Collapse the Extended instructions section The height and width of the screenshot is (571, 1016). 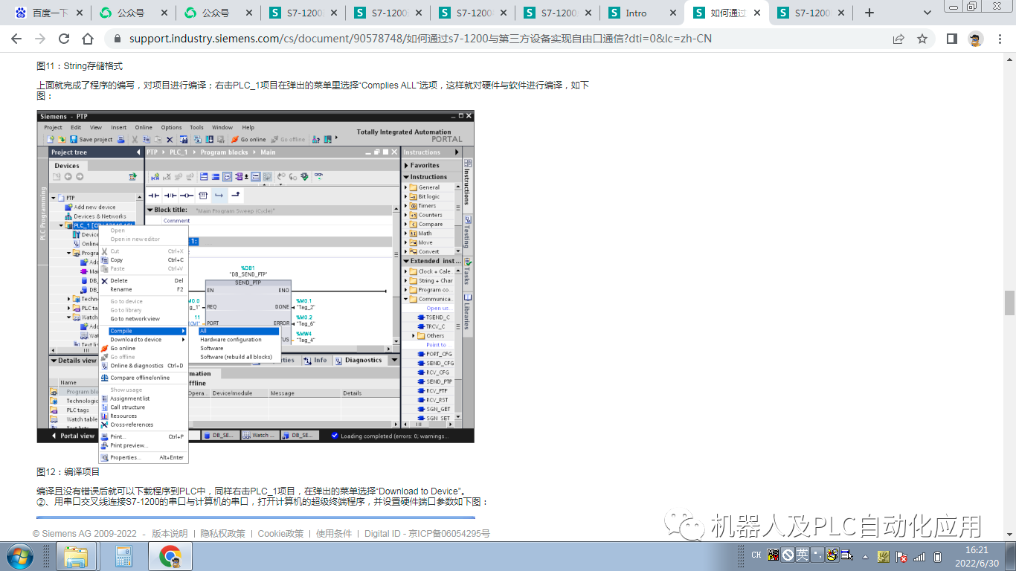[406, 262]
